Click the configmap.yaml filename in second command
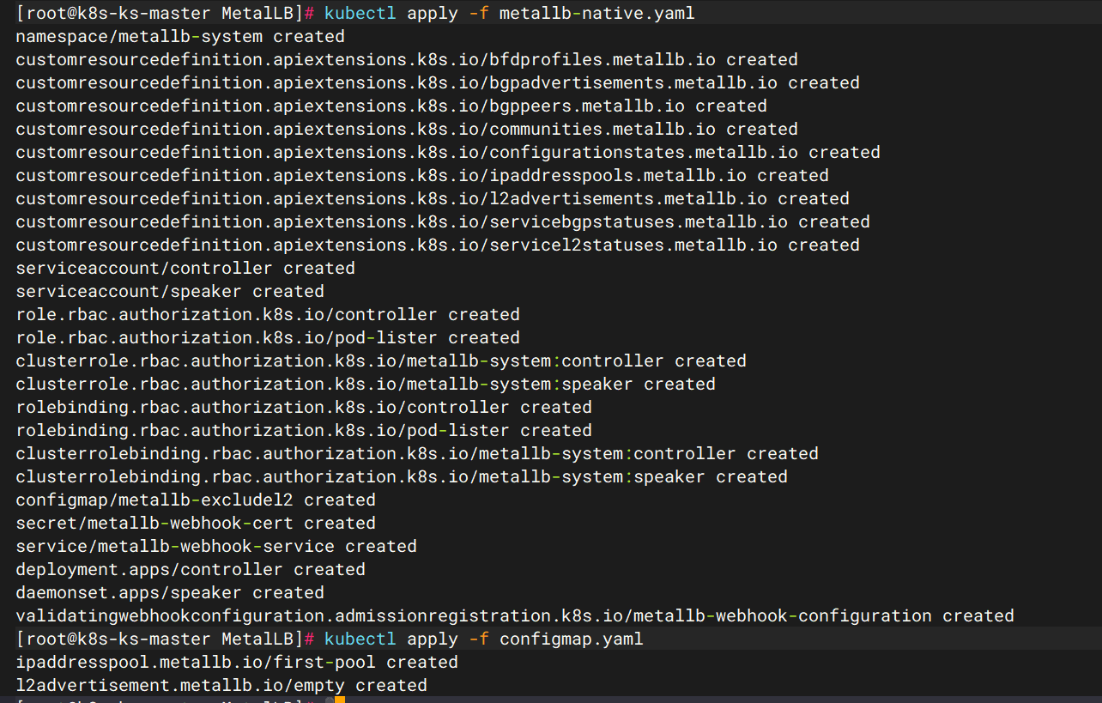Viewport: 1102px width, 703px height. (571, 639)
